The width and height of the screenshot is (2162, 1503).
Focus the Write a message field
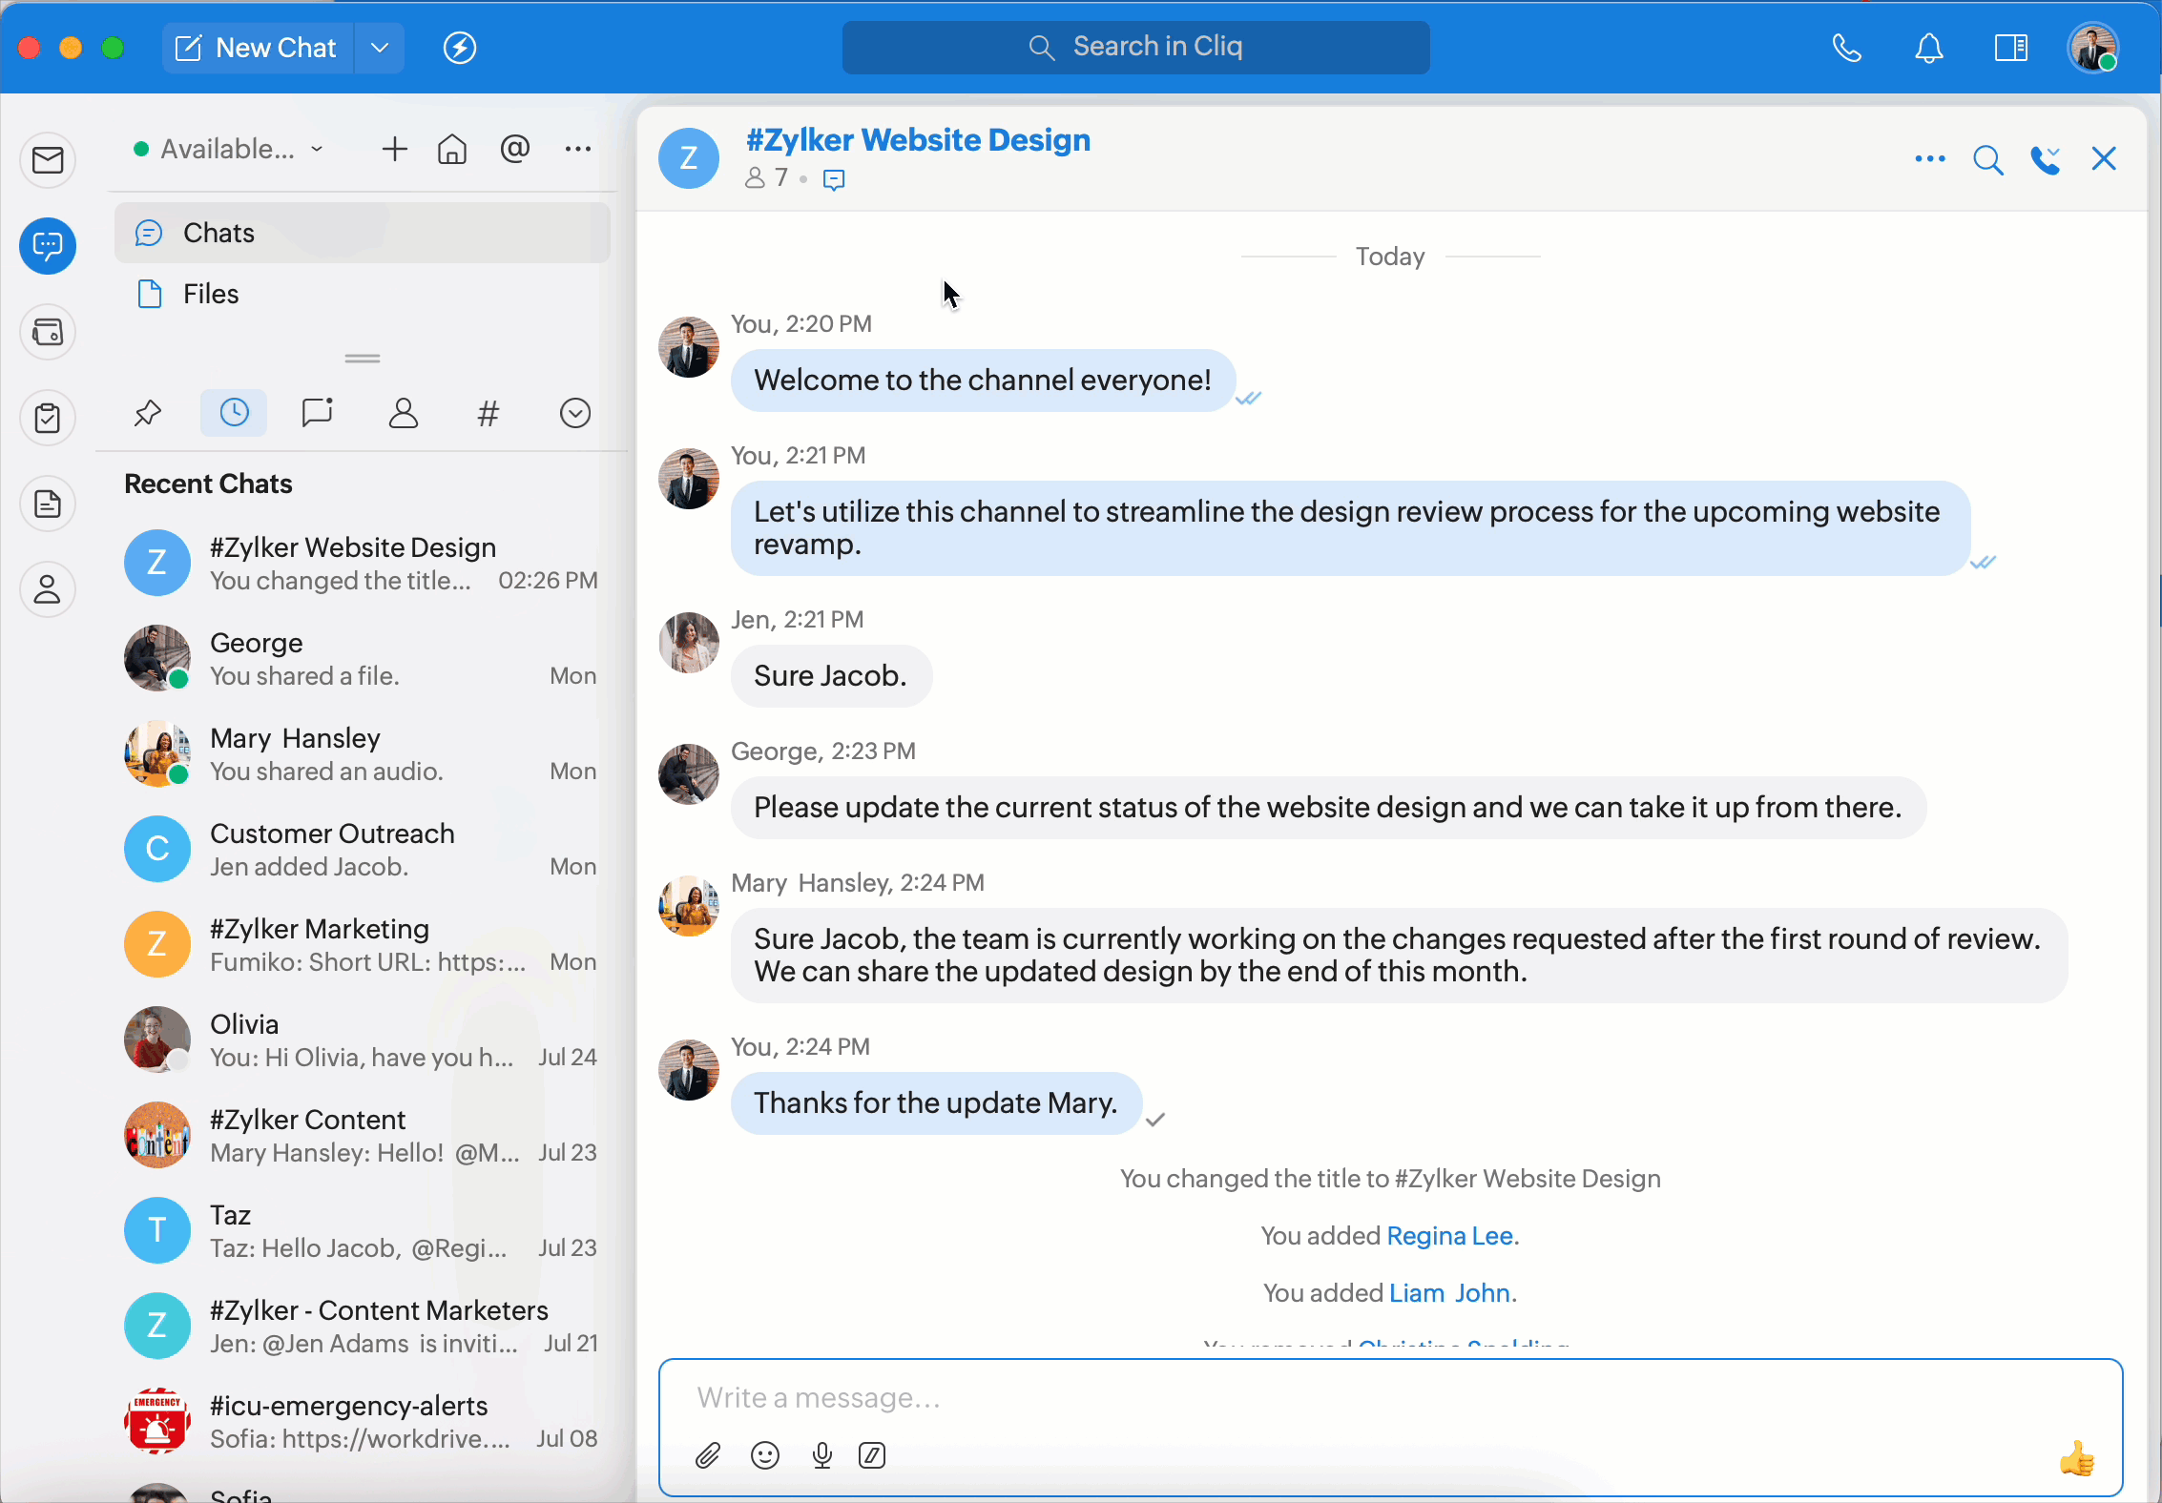(1336, 1398)
